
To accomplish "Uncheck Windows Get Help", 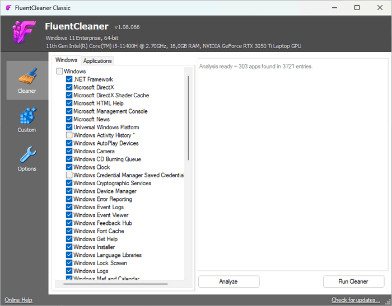I will (x=69, y=239).
